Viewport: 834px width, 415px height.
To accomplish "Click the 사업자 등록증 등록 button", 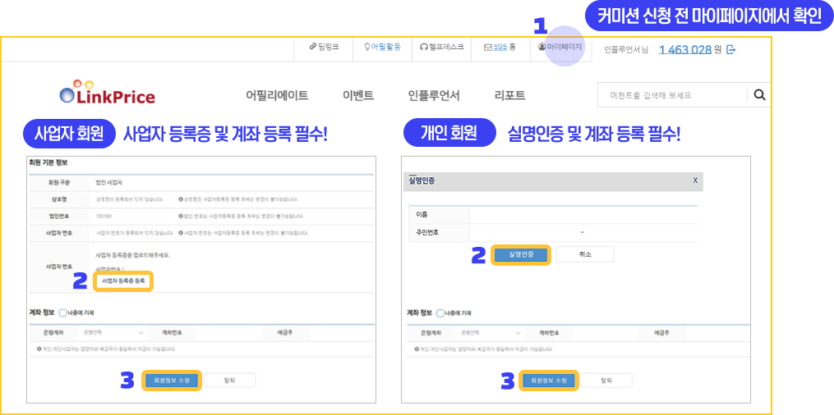I will tap(123, 281).
